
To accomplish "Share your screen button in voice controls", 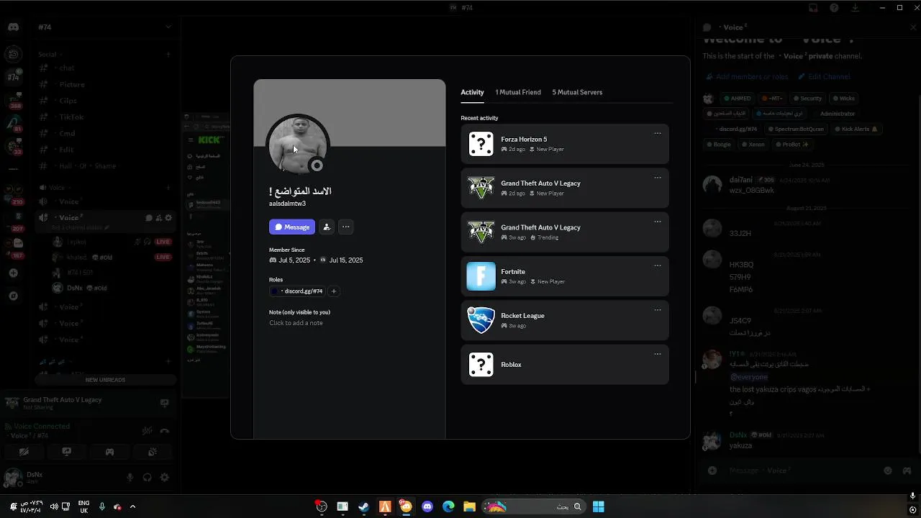I will tap(66, 452).
